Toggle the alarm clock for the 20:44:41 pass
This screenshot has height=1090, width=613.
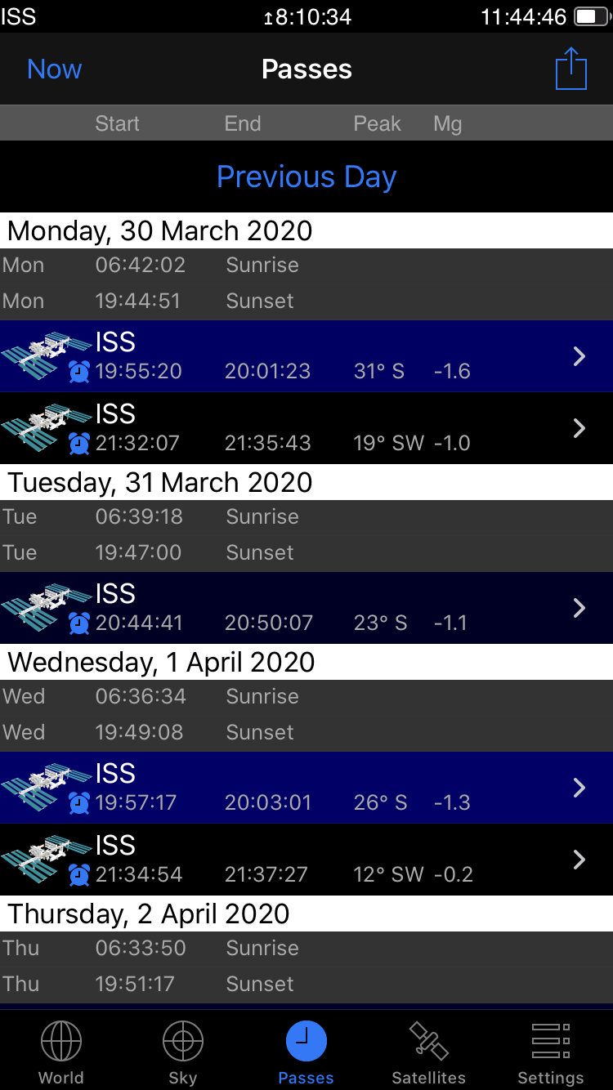(79, 623)
